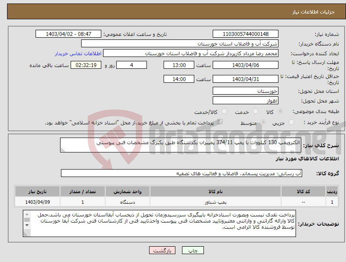Click the توضیحات خریدار label
Image resolution: width=346 pixels, height=262 pixels.
318,224
